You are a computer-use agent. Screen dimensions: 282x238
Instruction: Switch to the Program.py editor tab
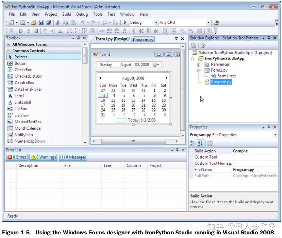coord(143,39)
